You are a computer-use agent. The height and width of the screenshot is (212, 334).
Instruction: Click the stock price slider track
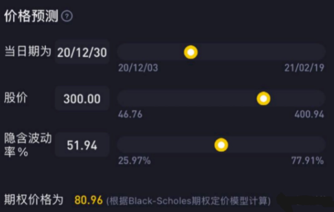coord(188,99)
